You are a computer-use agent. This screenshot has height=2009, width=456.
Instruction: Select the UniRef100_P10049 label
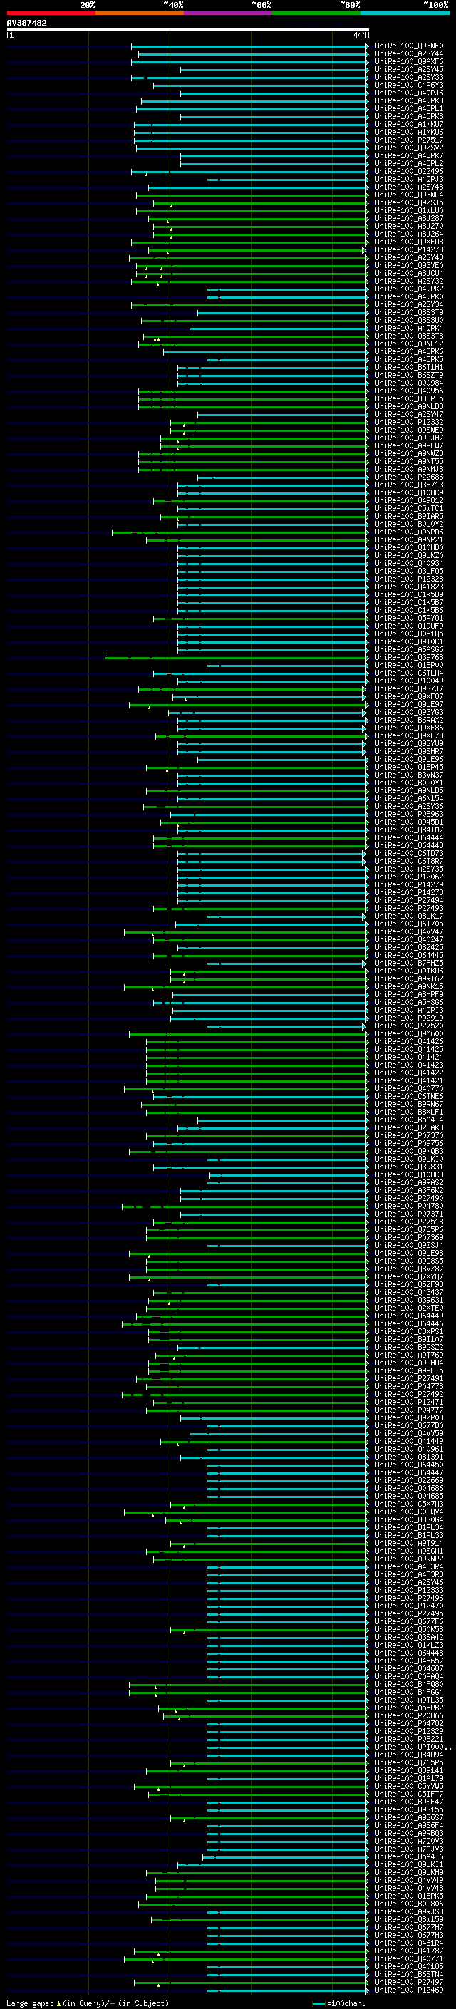[x=408, y=680]
